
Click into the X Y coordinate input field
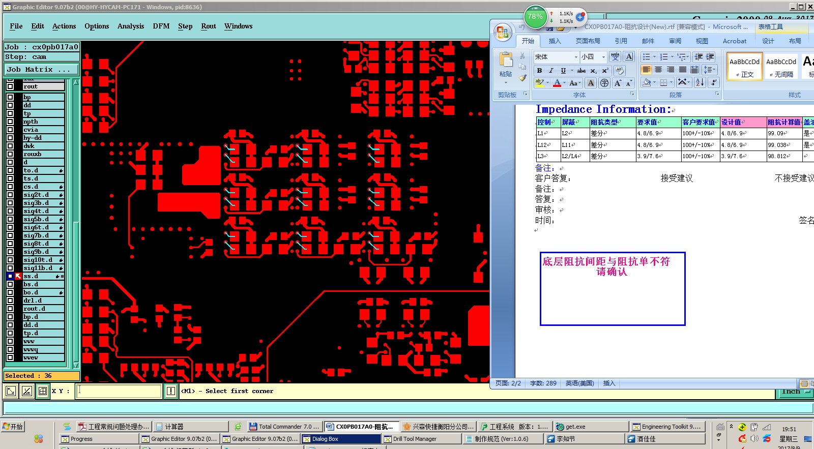coord(119,391)
